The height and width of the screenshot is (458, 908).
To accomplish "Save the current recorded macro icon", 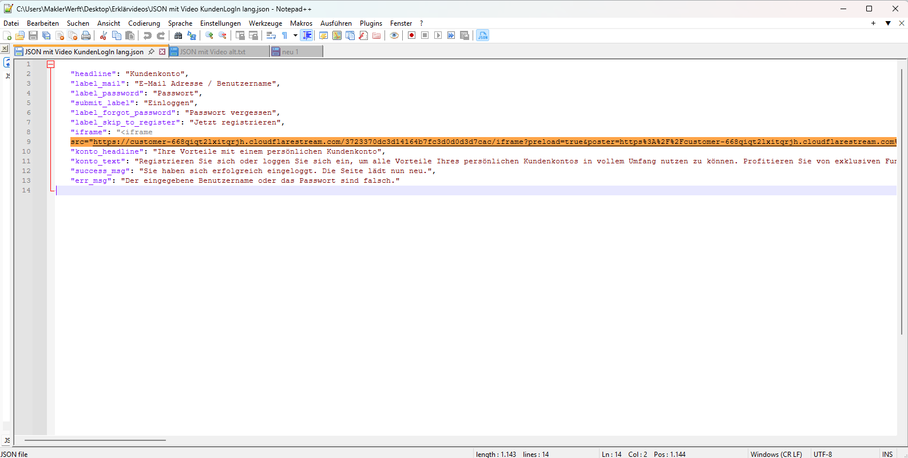I will coord(465,35).
